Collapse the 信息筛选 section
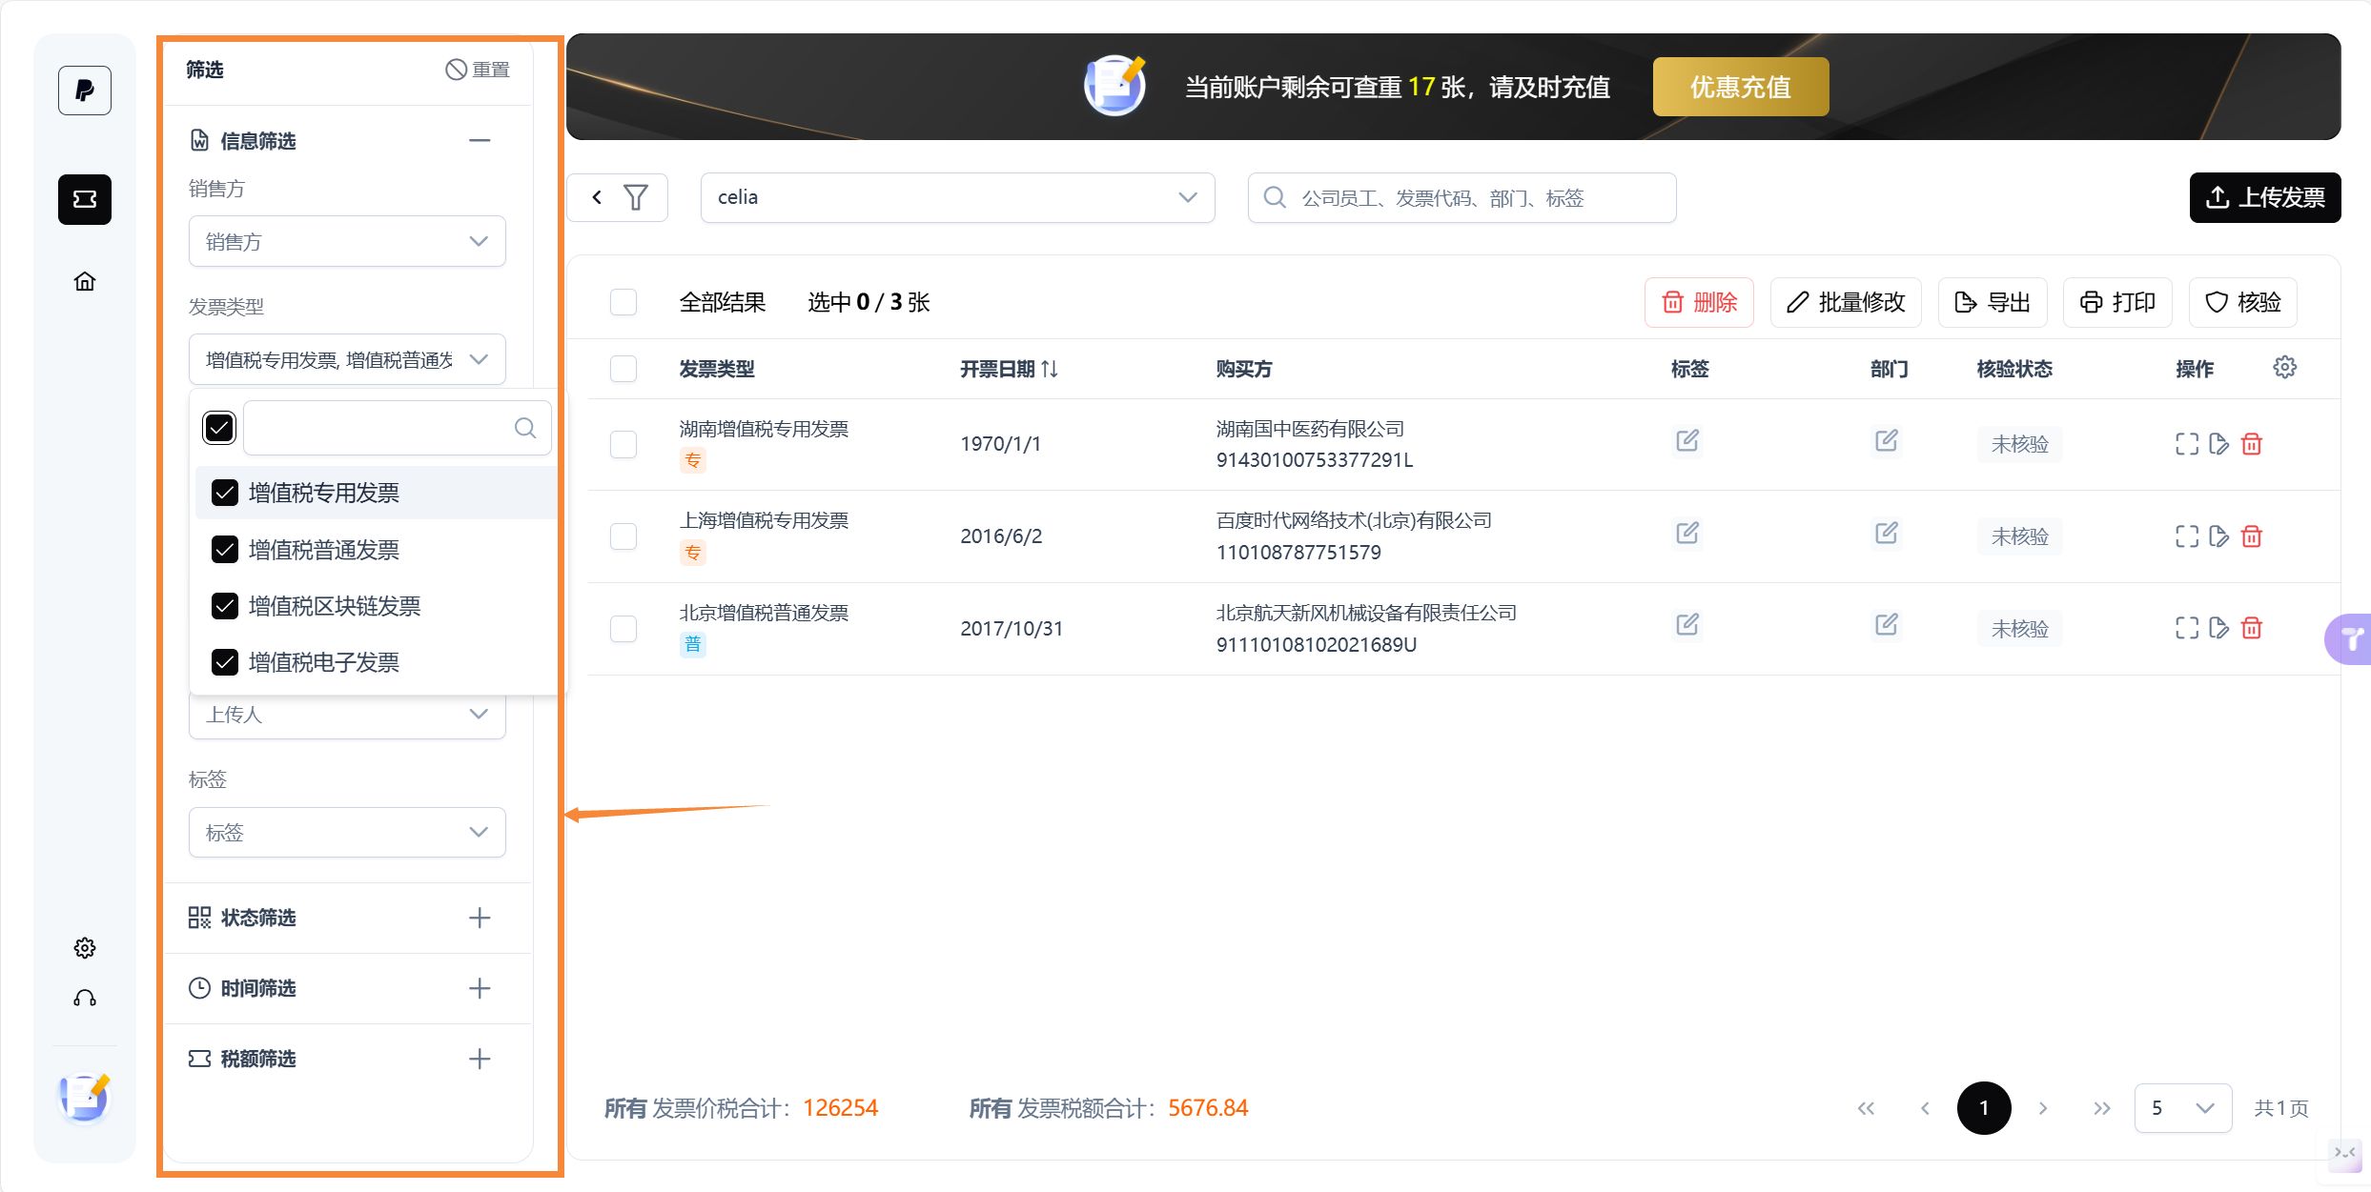The height and width of the screenshot is (1192, 2371). point(480,141)
